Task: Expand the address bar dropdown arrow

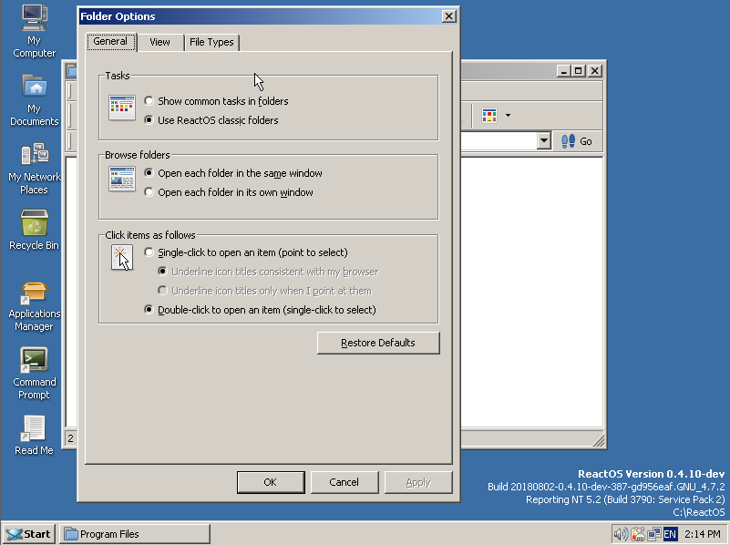Action: (544, 141)
